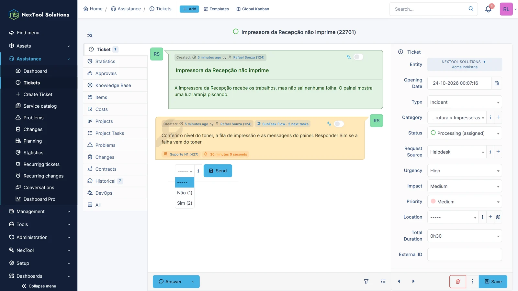Select 'Não (1)' in the answer list
The width and height of the screenshot is (518, 291).
pos(185,193)
